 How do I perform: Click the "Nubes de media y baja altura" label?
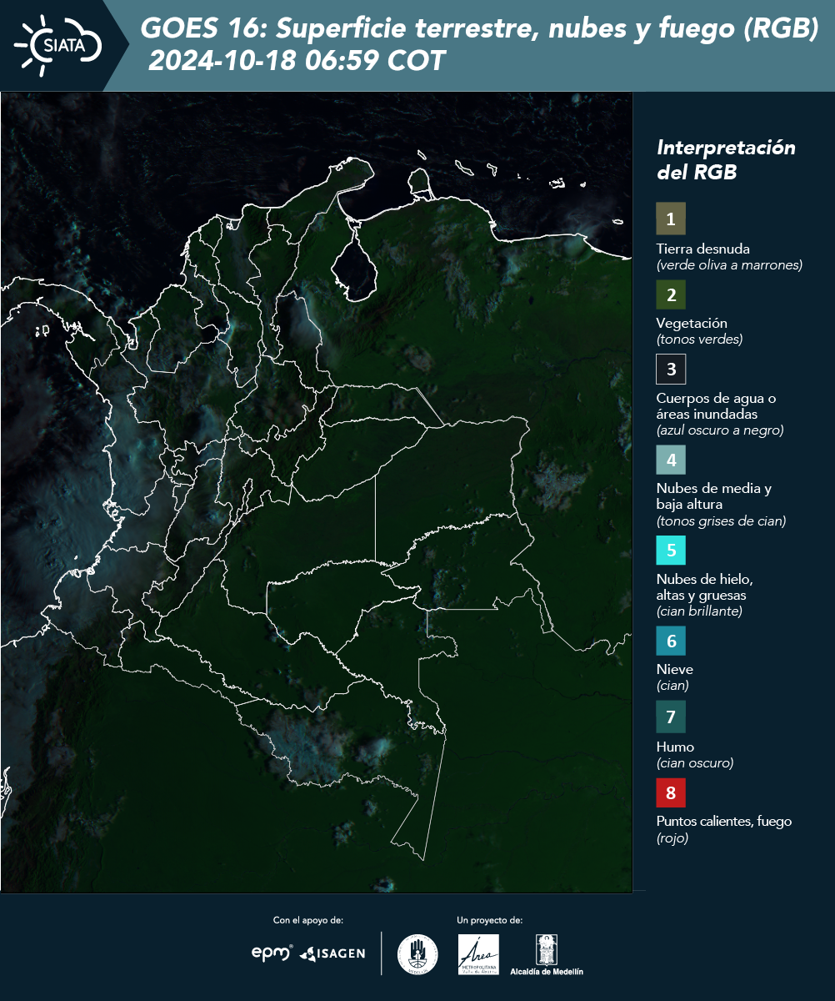point(714,496)
